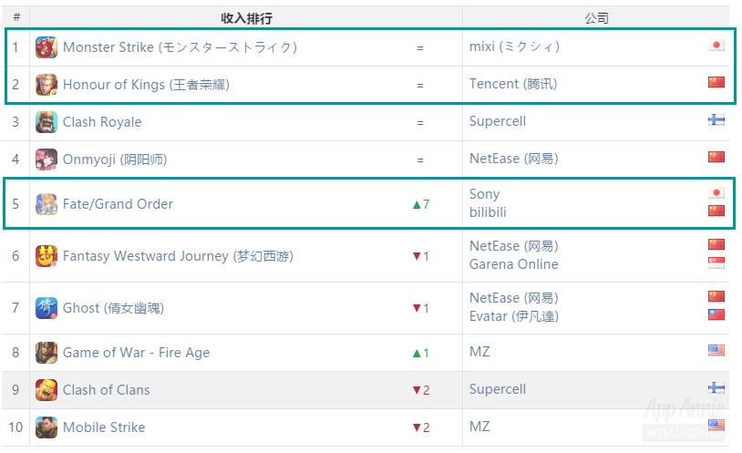Select the 收入排行 column header
This screenshot has height=453, width=742.
[246, 18]
